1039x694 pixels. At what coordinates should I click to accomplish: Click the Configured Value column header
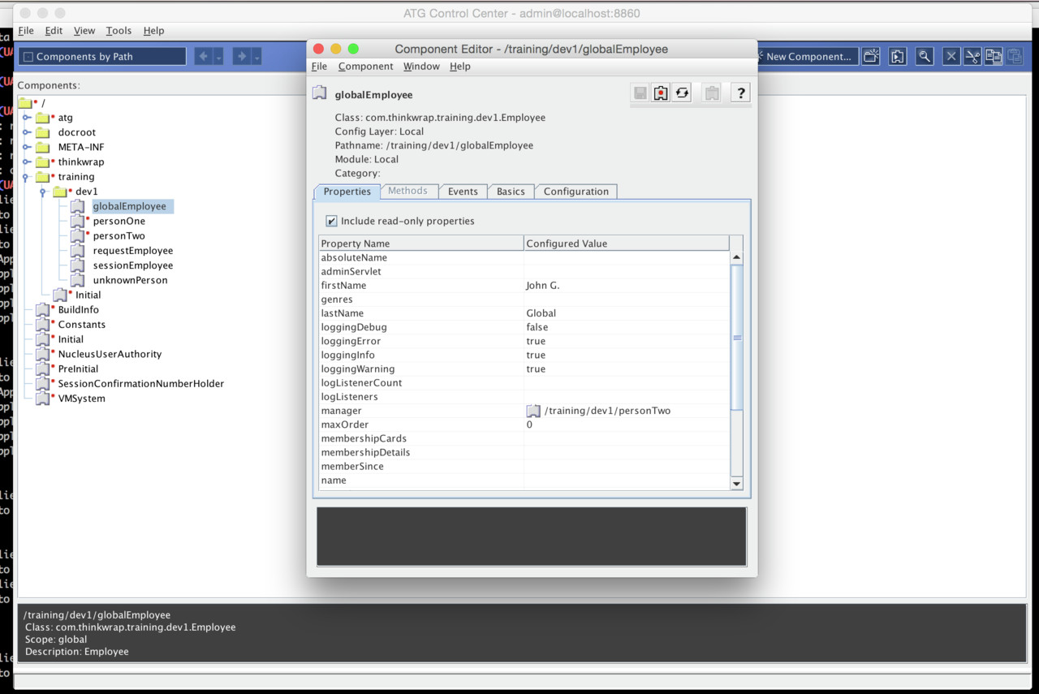[627, 243]
